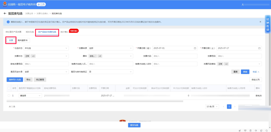Click the 当期未确认 red badge
Viewport: 271px width, 132px height.
tap(74, 31)
